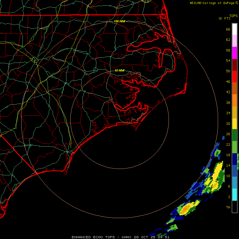Image resolution: width=239 pixels, height=239 pixels.
Task: Select the white swatch in the legend
Action: [234, 29]
